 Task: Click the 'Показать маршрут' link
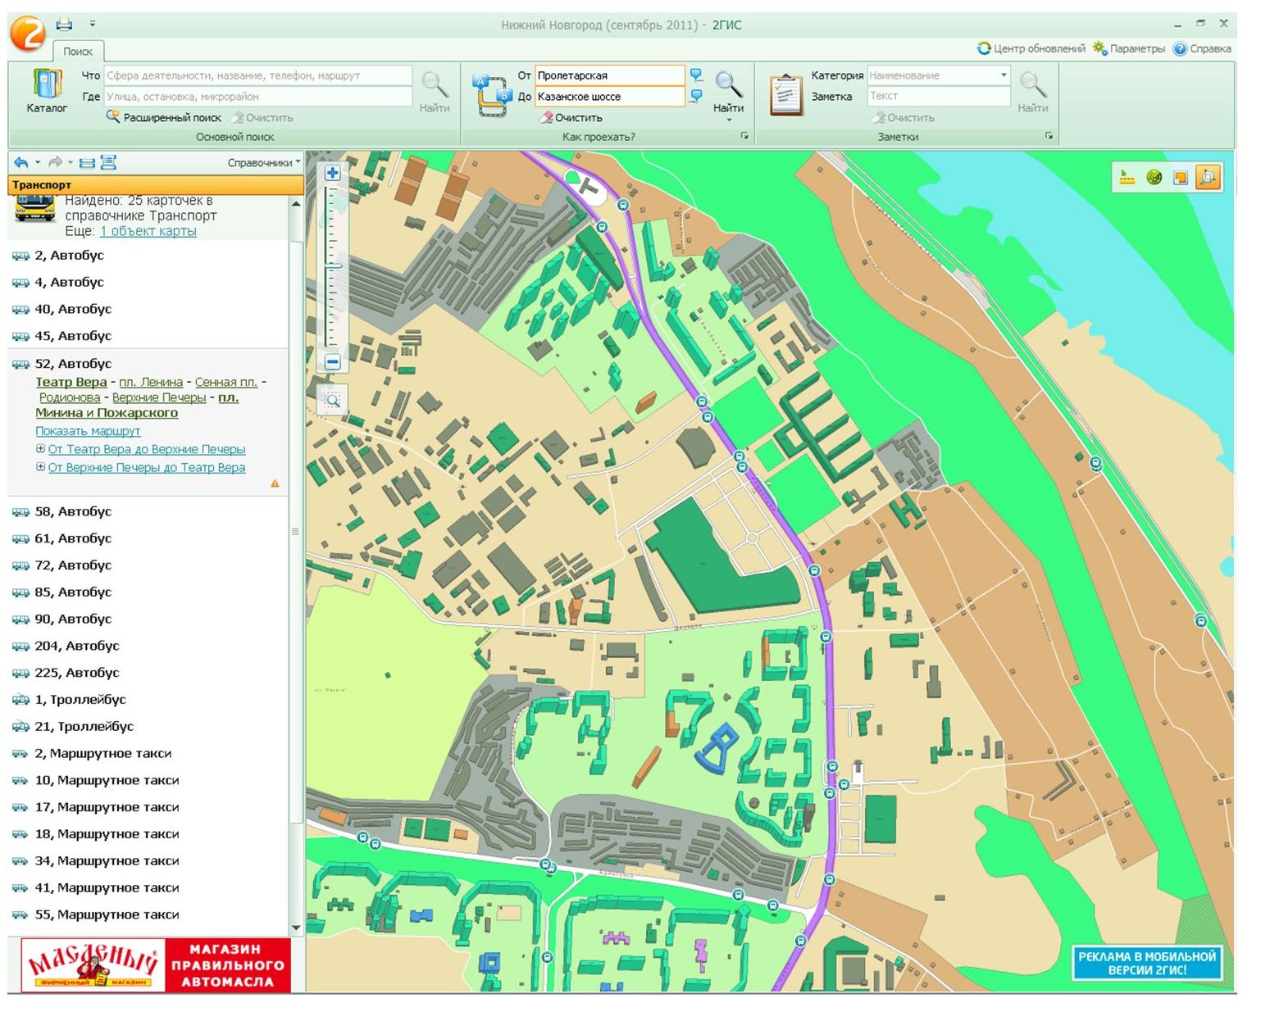point(88,431)
